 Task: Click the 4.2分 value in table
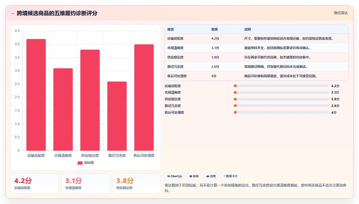215,39
